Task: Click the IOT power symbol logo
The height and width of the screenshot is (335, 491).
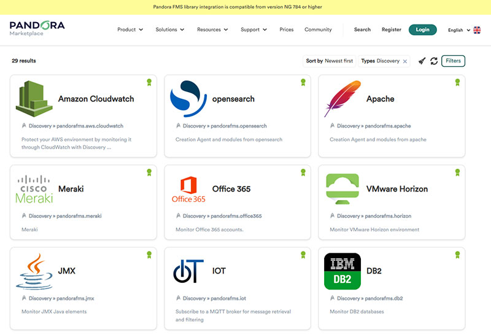Action: (x=188, y=271)
